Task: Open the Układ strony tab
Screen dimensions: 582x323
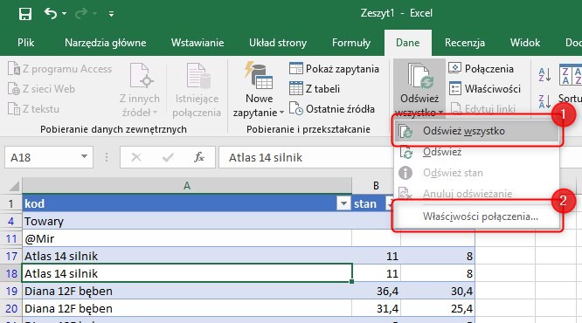Action: 278,43
